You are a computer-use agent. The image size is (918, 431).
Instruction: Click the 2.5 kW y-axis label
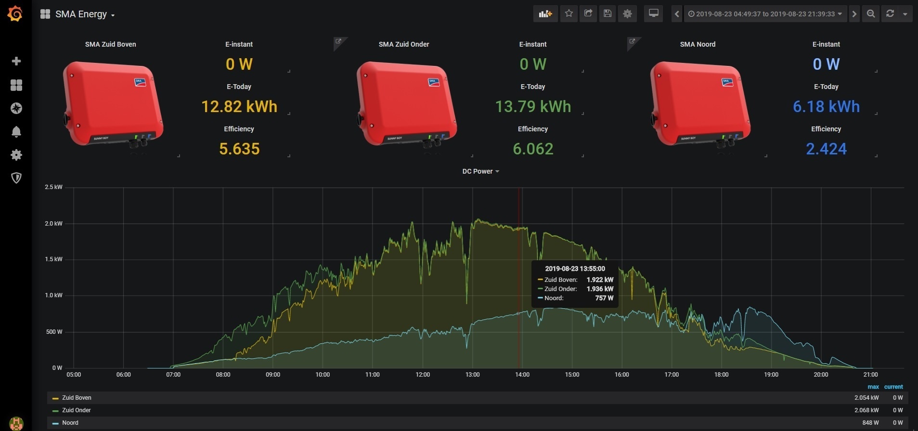[53, 187]
